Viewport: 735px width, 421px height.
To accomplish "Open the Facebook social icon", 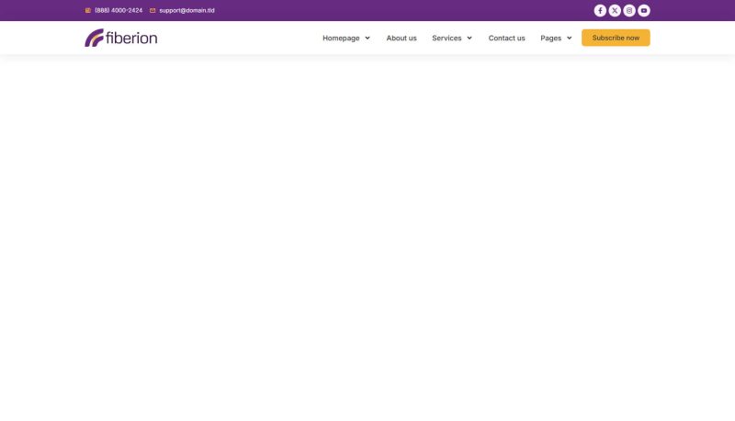I will point(600,11).
